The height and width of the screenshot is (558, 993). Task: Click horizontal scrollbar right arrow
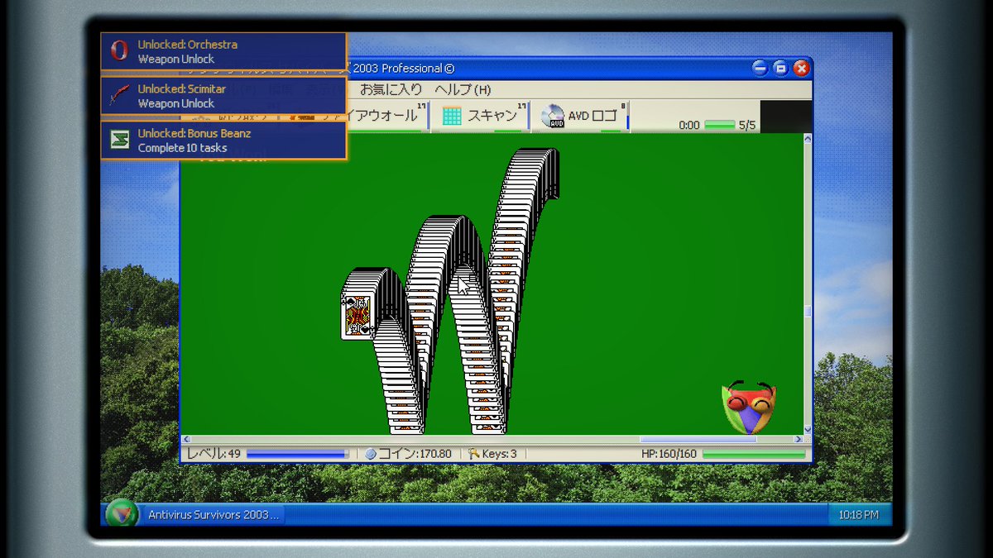tap(799, 440)
